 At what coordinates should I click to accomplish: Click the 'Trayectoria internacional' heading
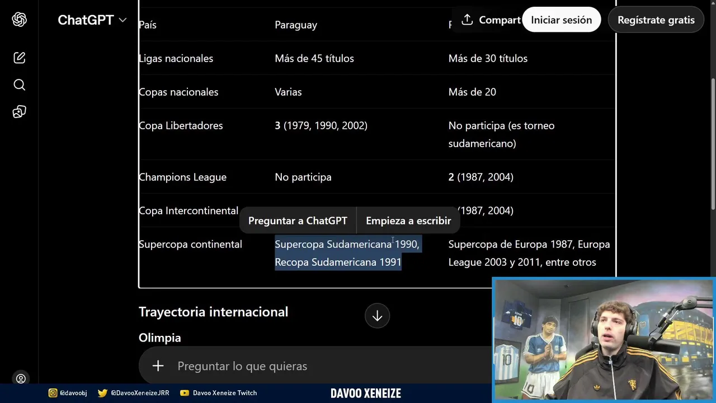pyautogui.click(x=213, y=312)
